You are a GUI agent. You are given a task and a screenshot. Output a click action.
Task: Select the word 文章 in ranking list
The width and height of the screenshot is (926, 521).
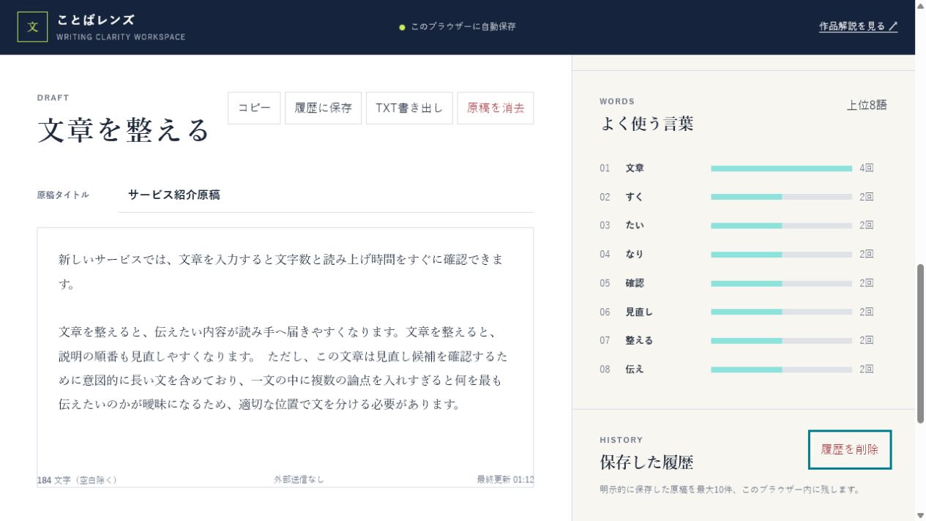pyautogui.click(x=635, y=168)
